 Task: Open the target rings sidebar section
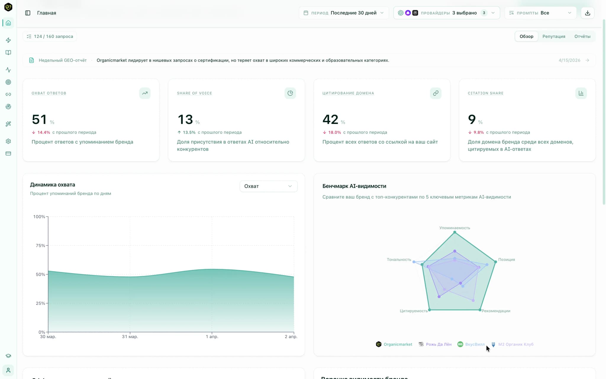click(8, 82)
